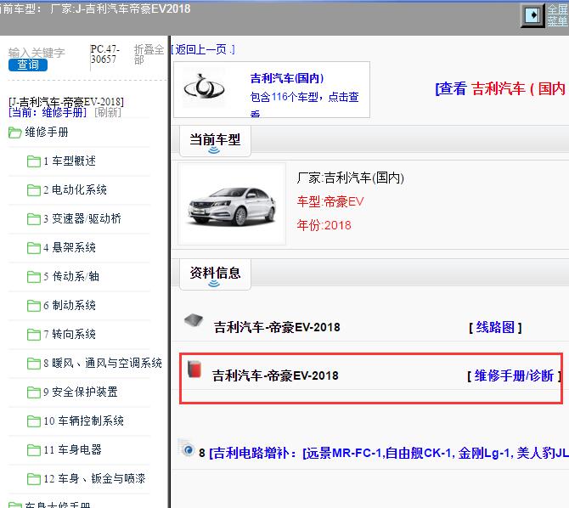Screen dimensions: 569x508
Task: Click the 帝豪EV car photo thumbnail
Action: (x=232, y=204)
